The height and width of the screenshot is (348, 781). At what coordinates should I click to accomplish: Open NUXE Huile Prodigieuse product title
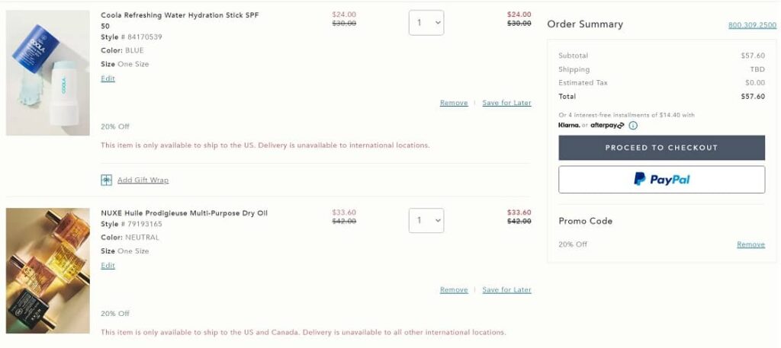[x=184, y=213]
